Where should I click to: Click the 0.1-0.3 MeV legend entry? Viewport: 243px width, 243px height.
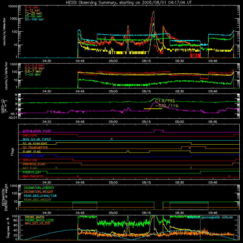tap(35, 65)
